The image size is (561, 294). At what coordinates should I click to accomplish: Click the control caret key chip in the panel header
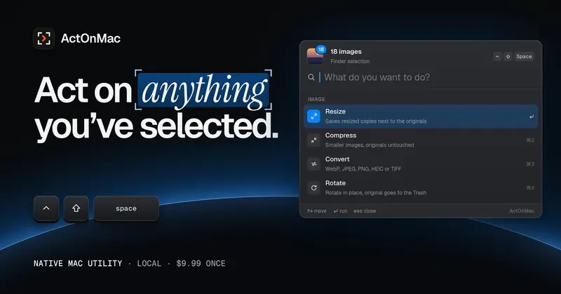tap(497, 57)
